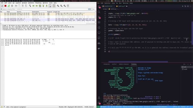The width and height of the screenshot is (193, 108).
Task: Toggle packet list colorization in Wireshark
Action: click(54, 6)
